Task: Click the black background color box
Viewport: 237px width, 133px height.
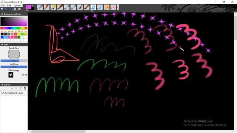Action: (33, 9)
